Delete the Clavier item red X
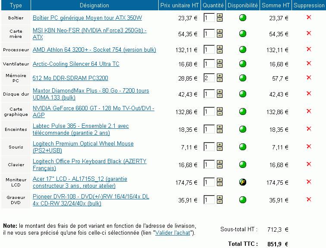 (x=309, y=164)
